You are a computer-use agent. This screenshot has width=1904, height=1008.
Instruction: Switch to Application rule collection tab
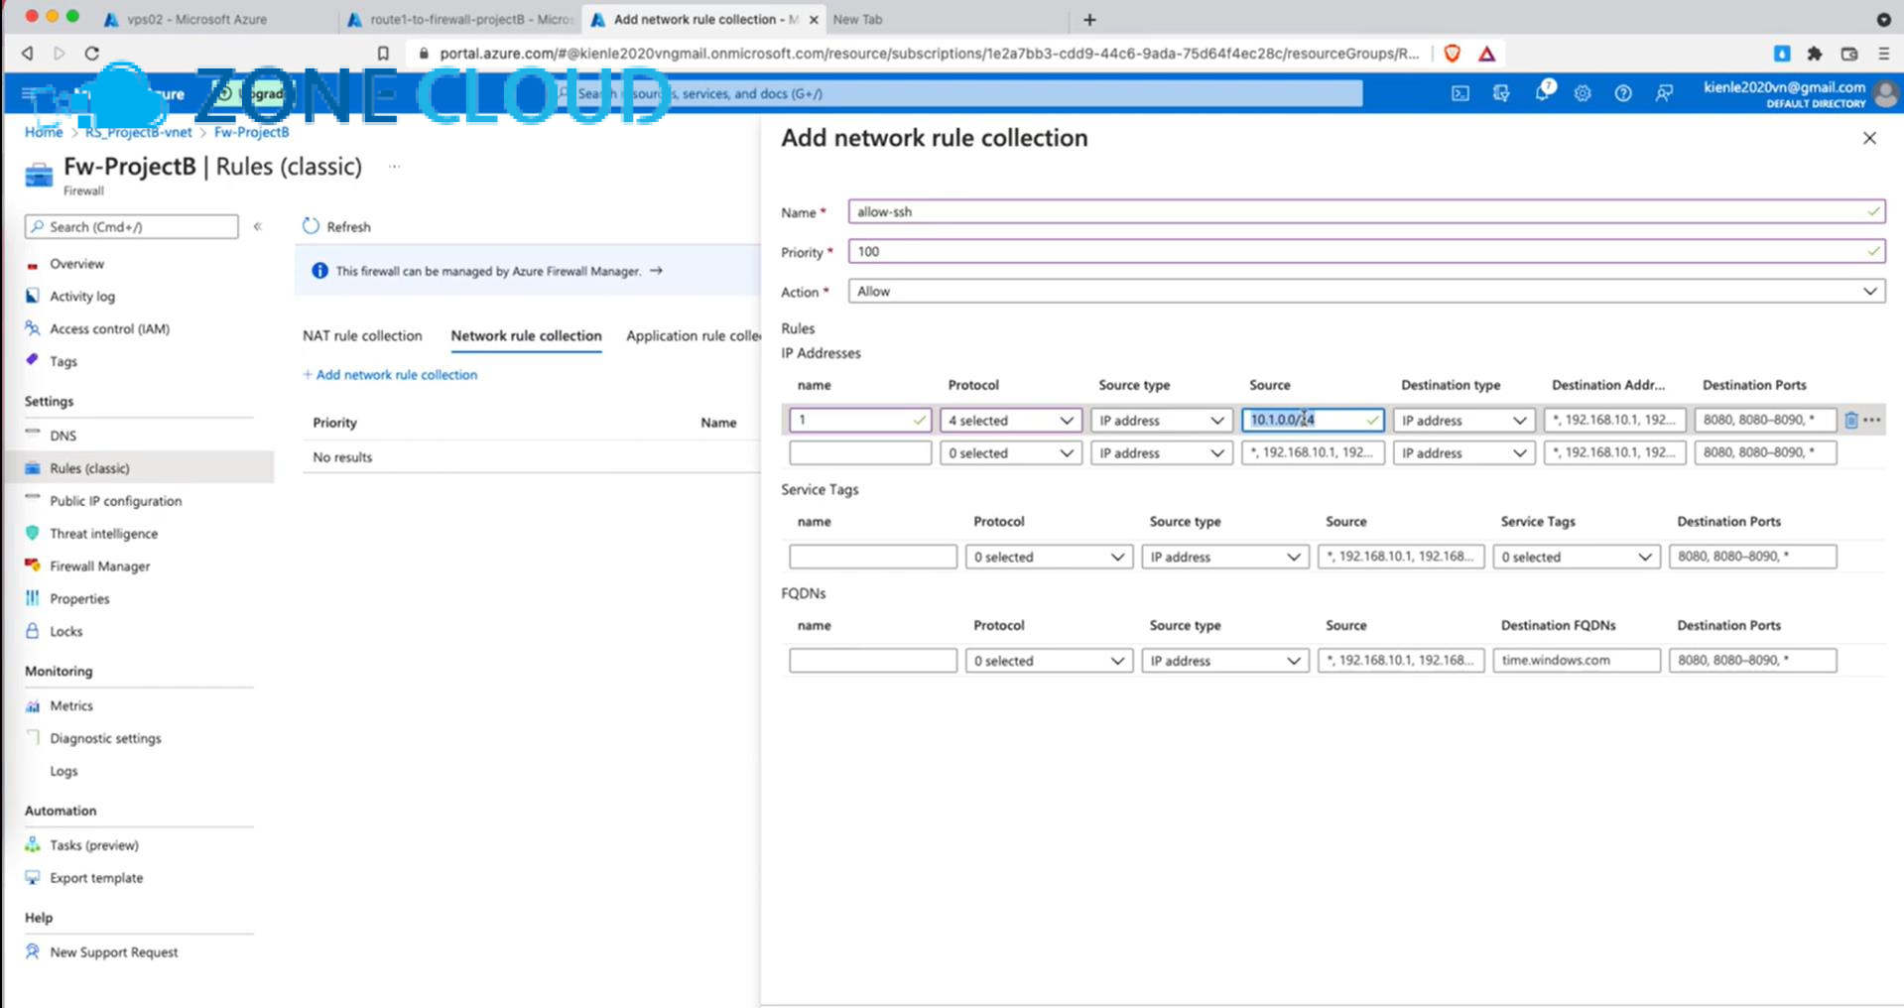693,336
